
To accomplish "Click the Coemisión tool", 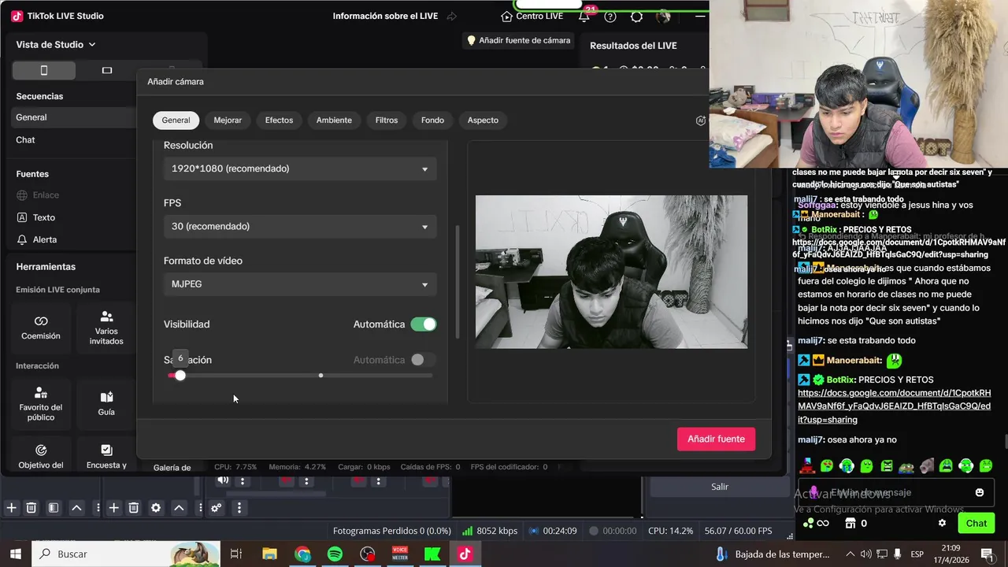I will 41,328.
